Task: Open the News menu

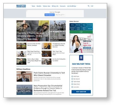Action: coord(33,6)
